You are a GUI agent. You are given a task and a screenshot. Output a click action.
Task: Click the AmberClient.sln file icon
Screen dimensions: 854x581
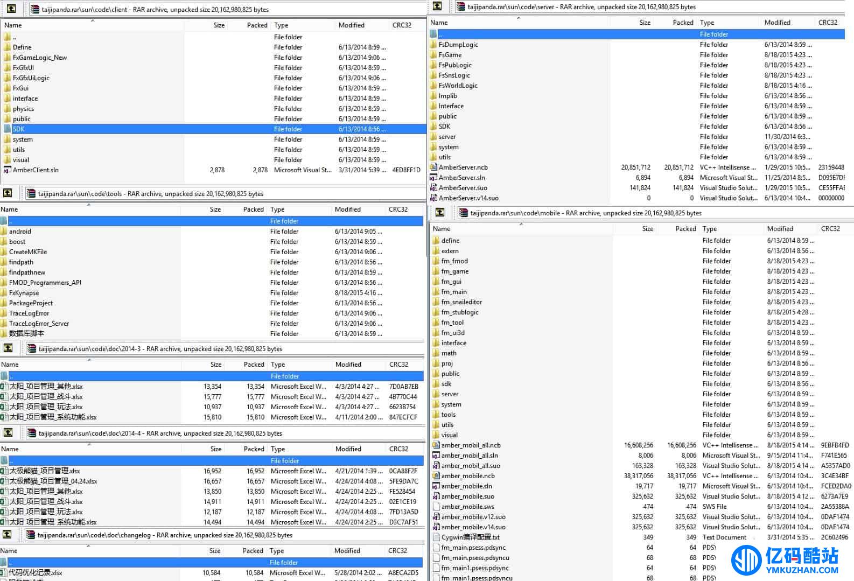point(7,170)
